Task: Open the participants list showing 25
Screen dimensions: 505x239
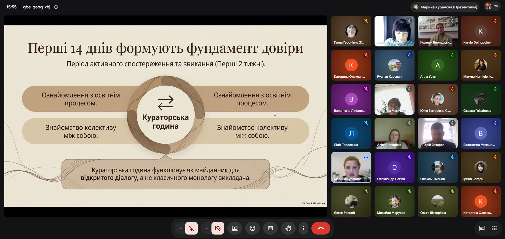Action: point(492,7)
